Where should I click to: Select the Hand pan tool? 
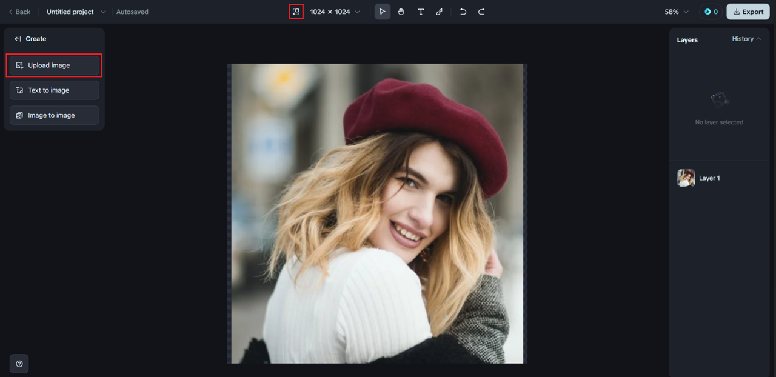[401, 12]
